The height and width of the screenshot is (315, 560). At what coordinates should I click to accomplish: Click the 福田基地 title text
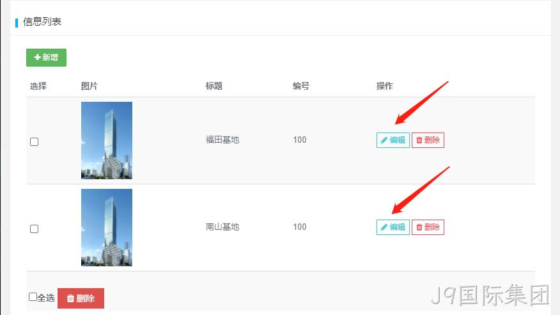pyautogui.click(x=222, y=140)
